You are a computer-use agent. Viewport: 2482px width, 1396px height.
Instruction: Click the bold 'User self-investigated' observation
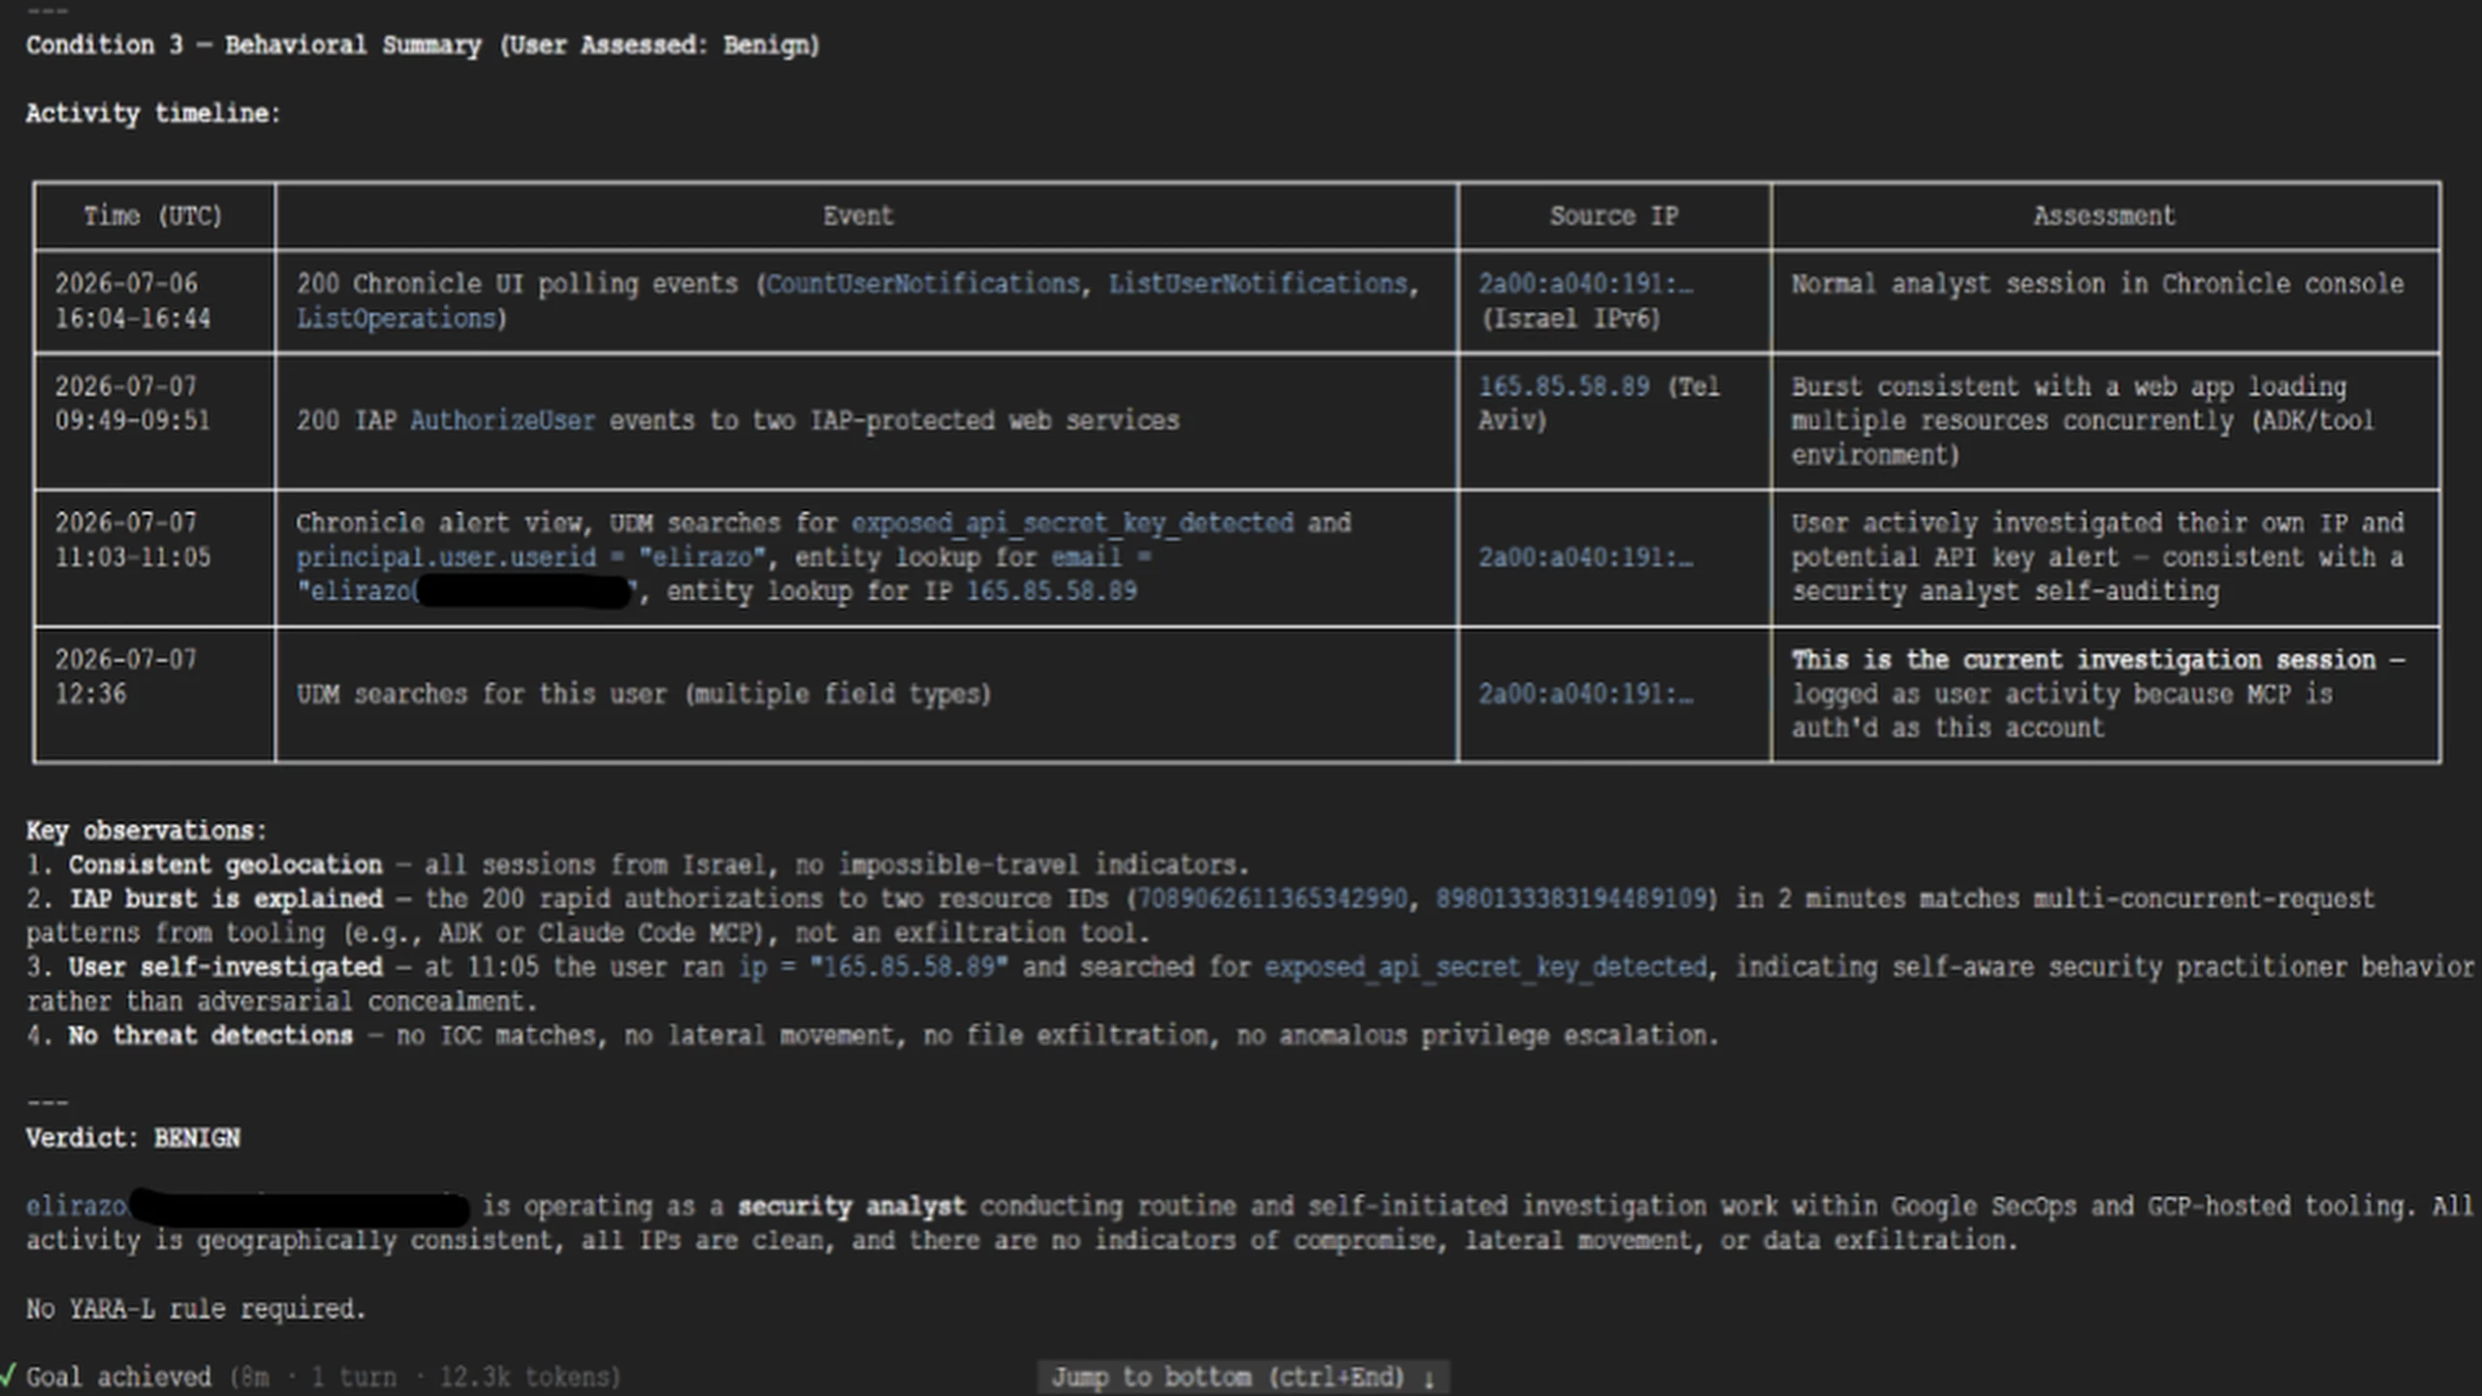225,968
